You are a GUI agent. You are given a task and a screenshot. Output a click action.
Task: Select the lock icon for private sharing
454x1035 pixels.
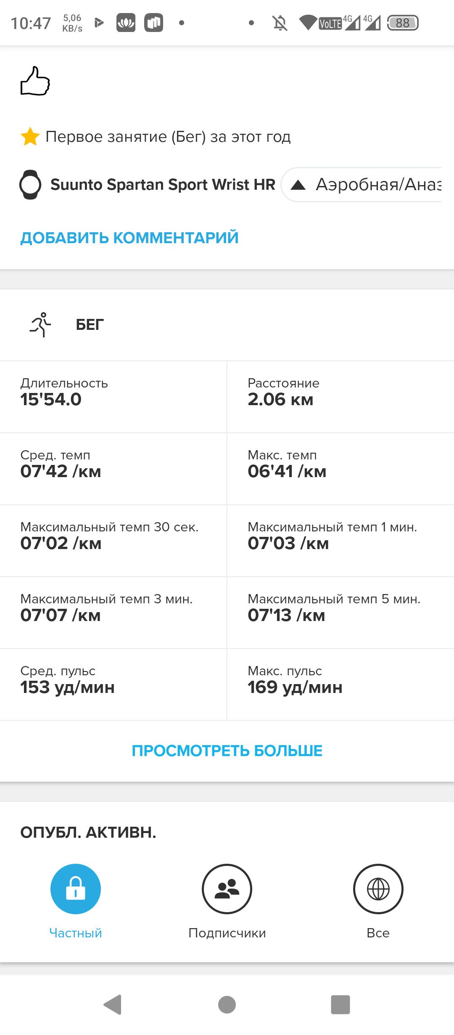(x=76, y=889)
